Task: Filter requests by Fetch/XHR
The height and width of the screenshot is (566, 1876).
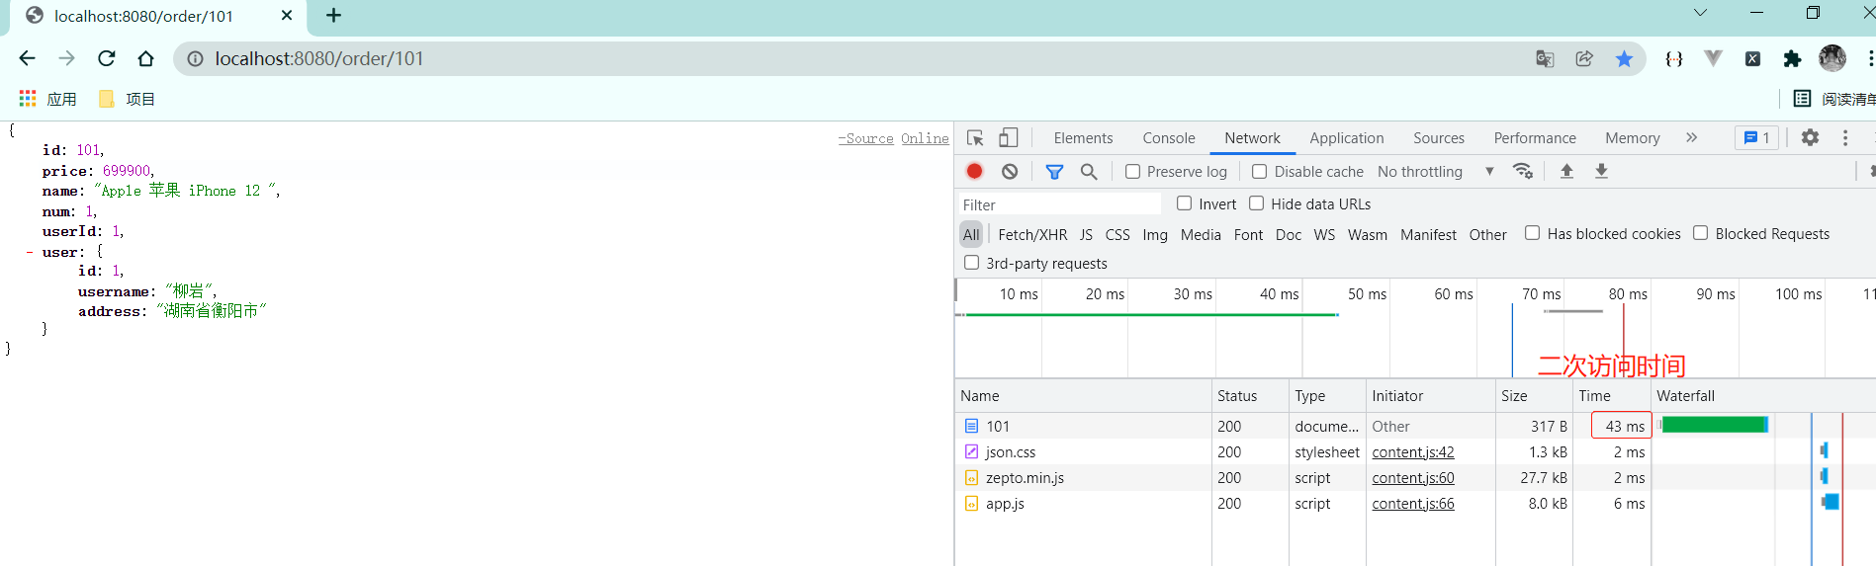Action: click(1032, 234)
